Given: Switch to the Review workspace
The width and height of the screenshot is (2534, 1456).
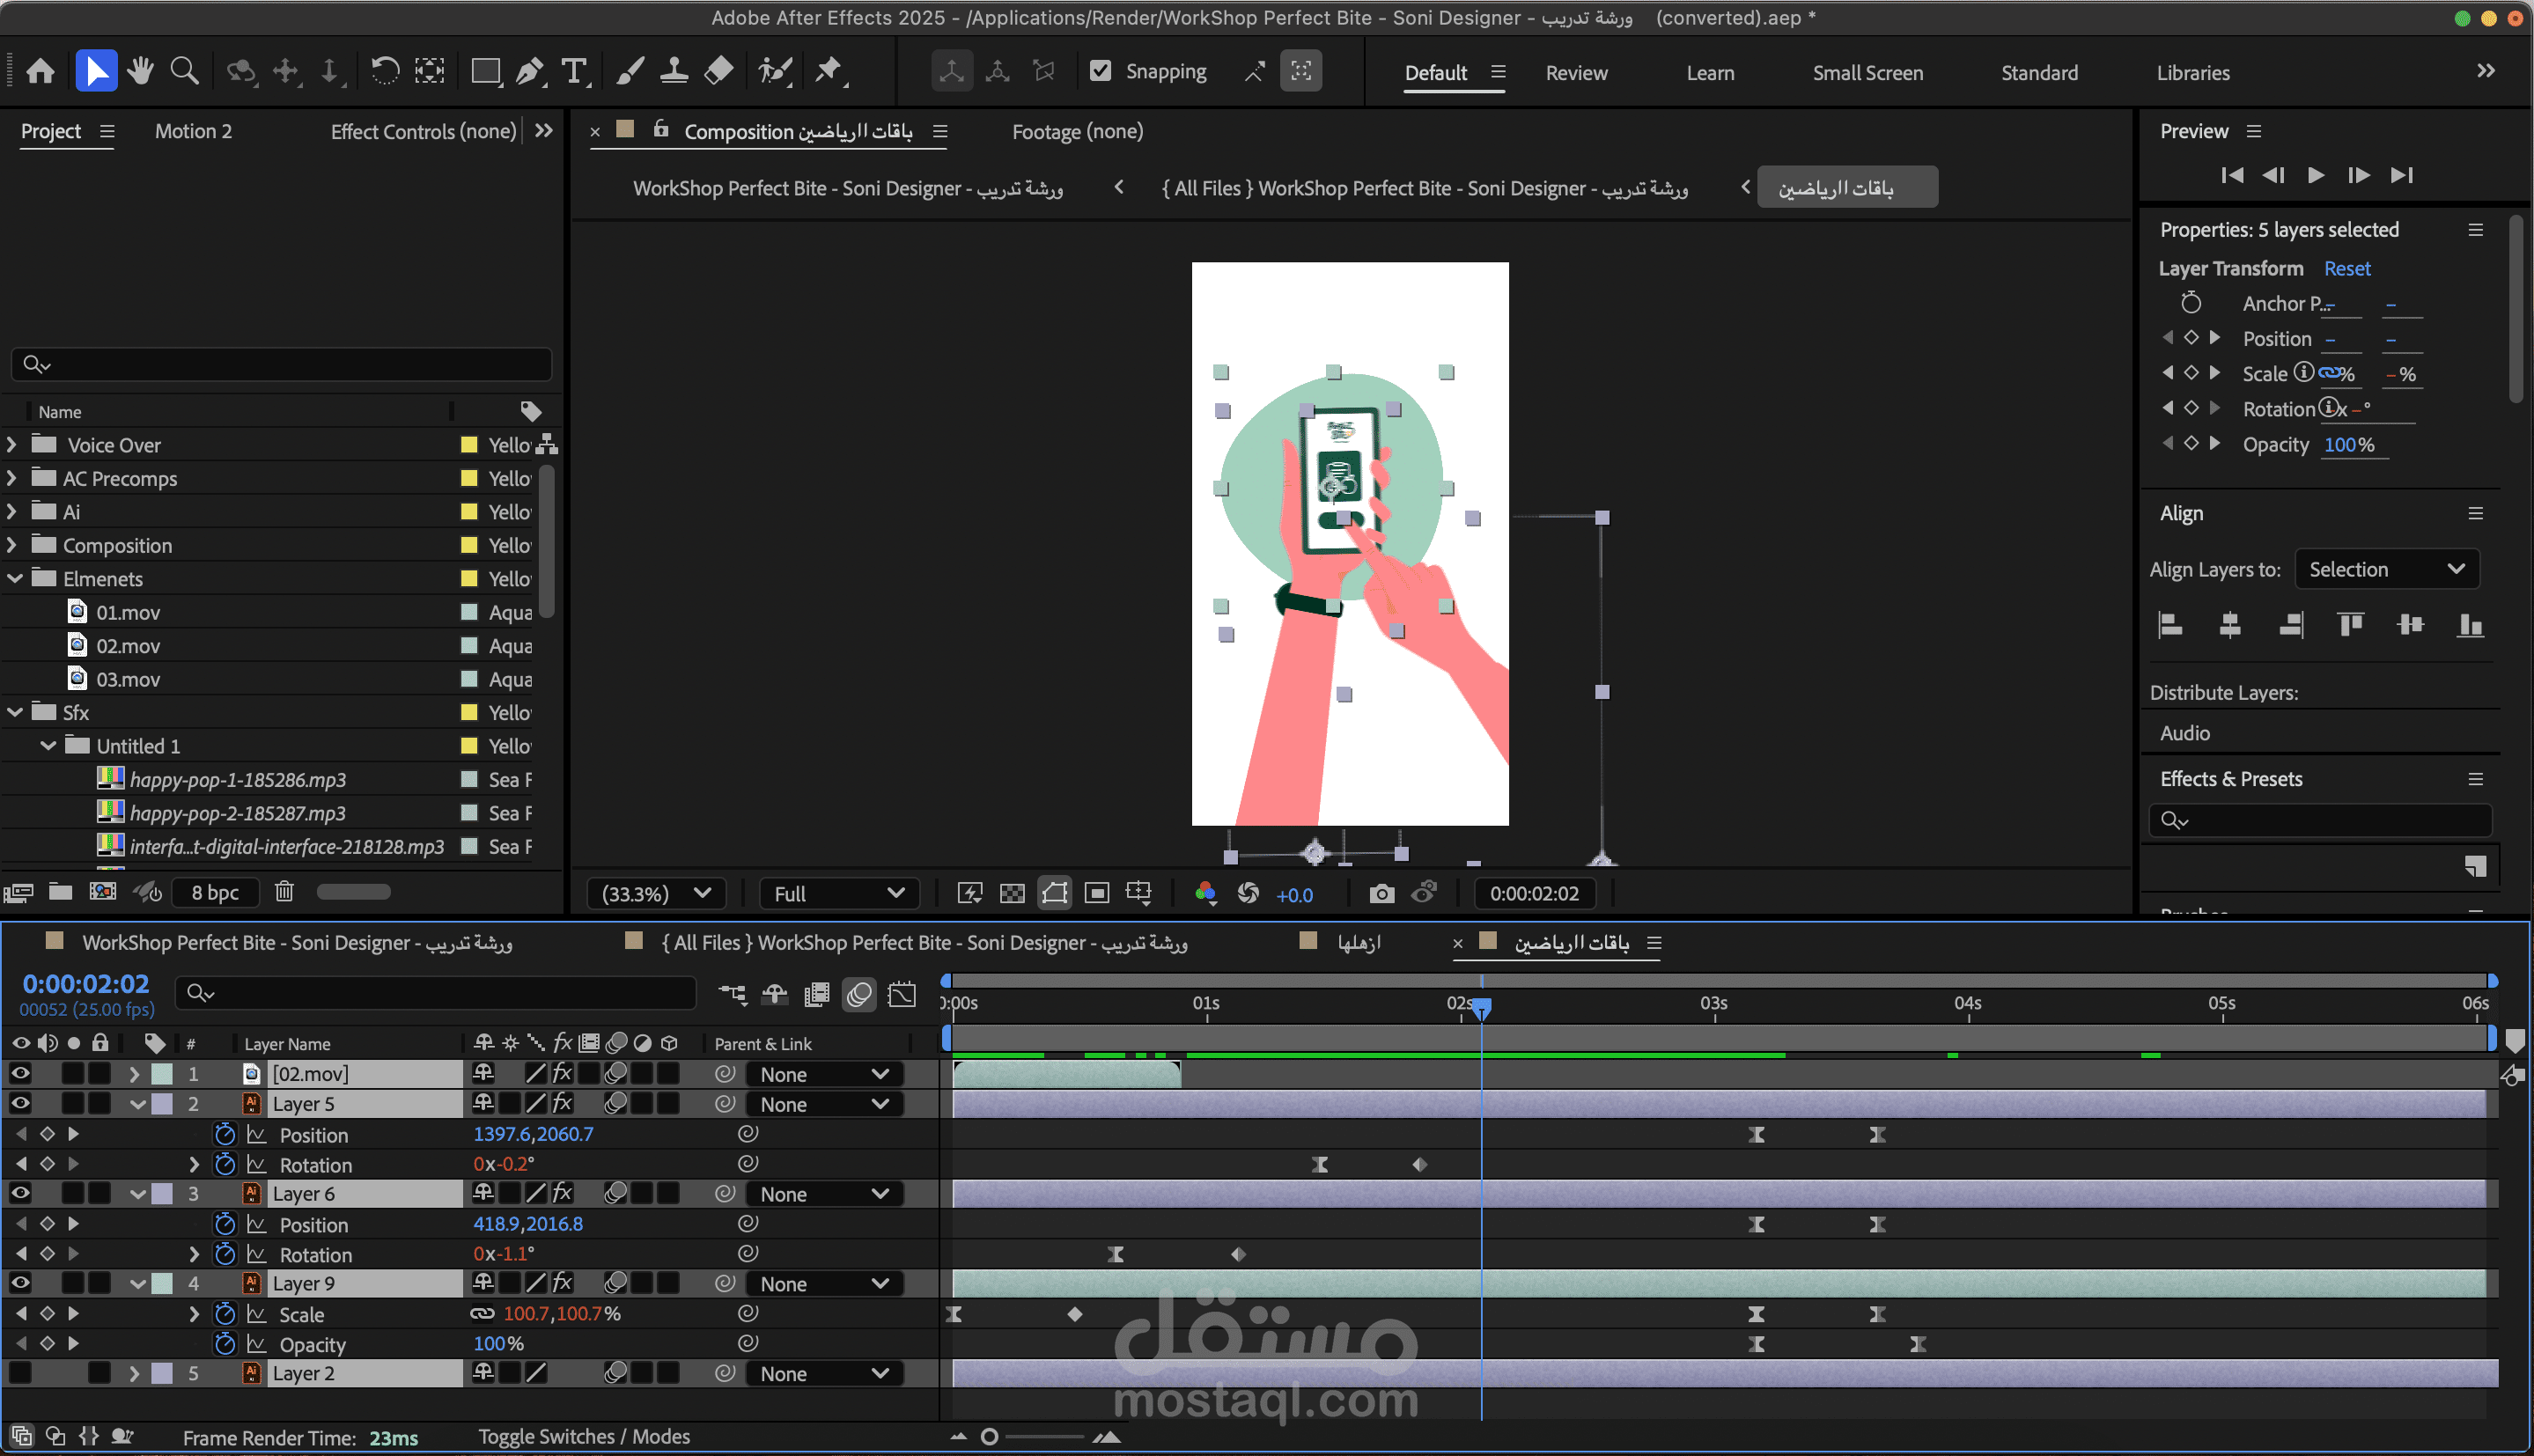Looking at the screenshot, I should (1576, 73).
